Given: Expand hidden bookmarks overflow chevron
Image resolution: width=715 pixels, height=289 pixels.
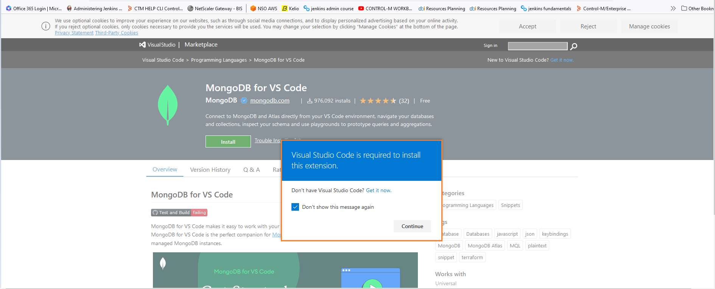Looking at the screenshot, I should 673,8.
